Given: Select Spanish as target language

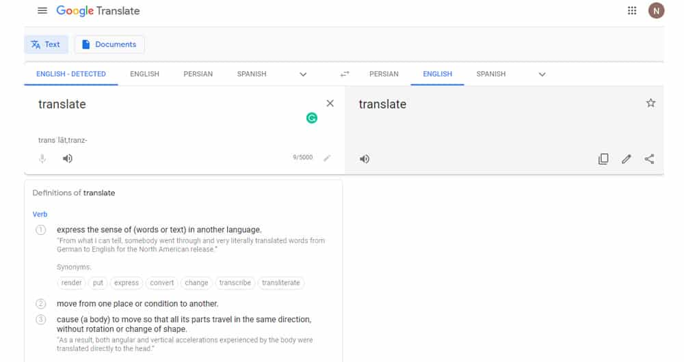Looking at the screenshot, I should click(490, 74).
